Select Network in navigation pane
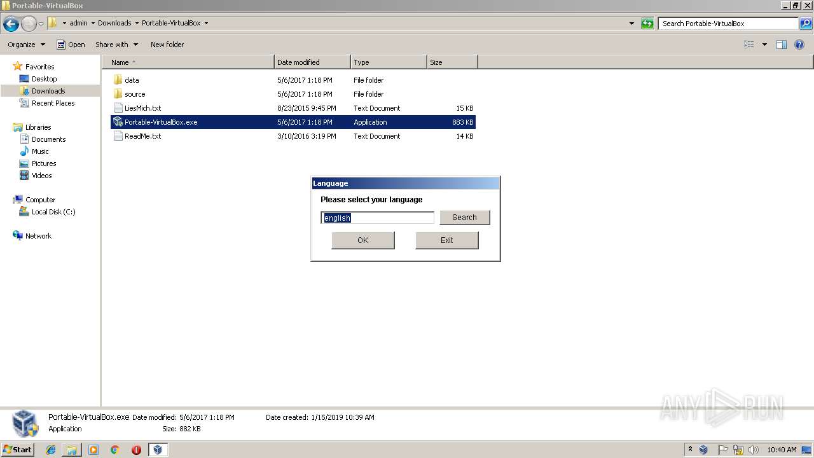The height and width of the screenshot is (458, 814). coord(38,236)
